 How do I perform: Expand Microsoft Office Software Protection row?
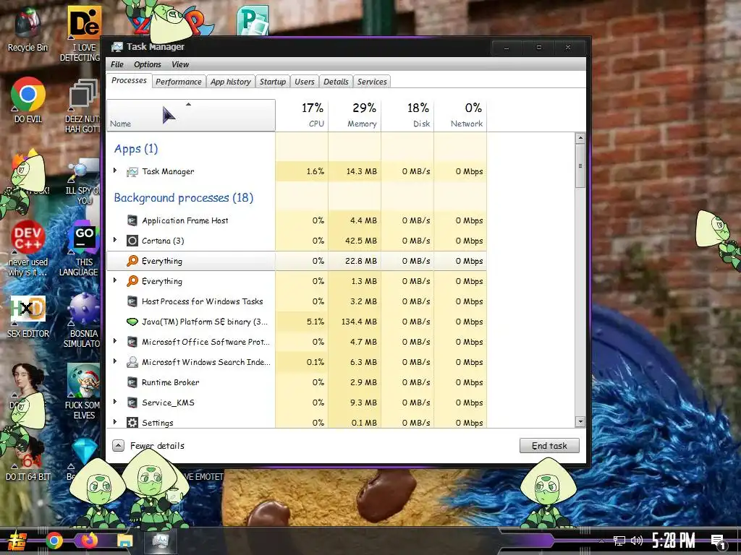(115, 341)
